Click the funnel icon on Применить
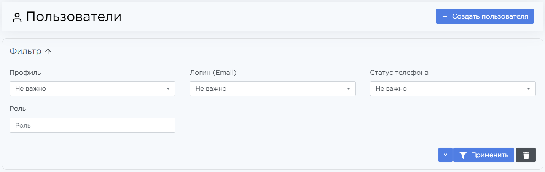The height and width of the screenshot is (172, 545). coord(463,155)
